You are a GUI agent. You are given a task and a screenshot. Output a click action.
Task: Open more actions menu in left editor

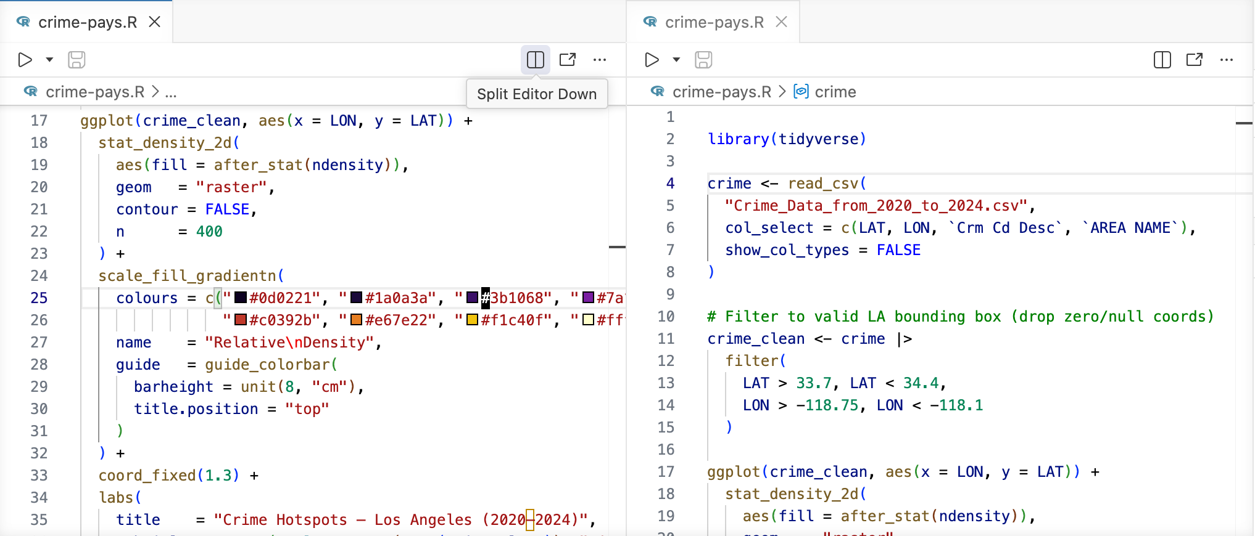click(x=600, y=60)
